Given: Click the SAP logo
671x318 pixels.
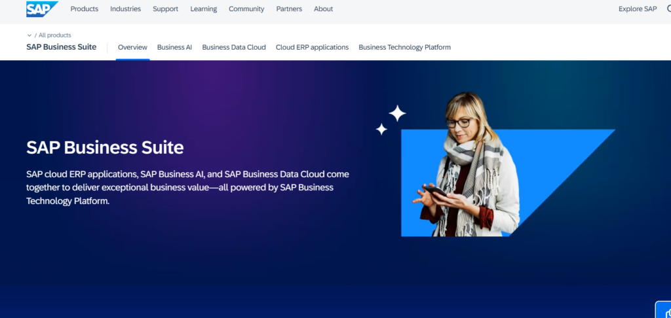Looking at the screenshot, I should click(x=41, y=9).
